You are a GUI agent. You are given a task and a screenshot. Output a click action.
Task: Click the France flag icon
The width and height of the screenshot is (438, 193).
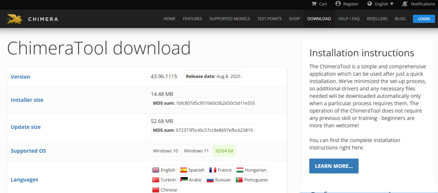tap(213, 170)
